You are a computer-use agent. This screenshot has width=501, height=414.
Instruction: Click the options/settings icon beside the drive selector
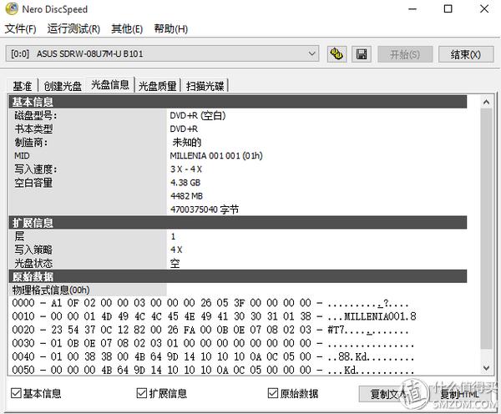click(337, 54)
